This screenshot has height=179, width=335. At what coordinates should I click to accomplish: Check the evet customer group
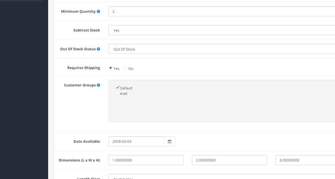117,93
